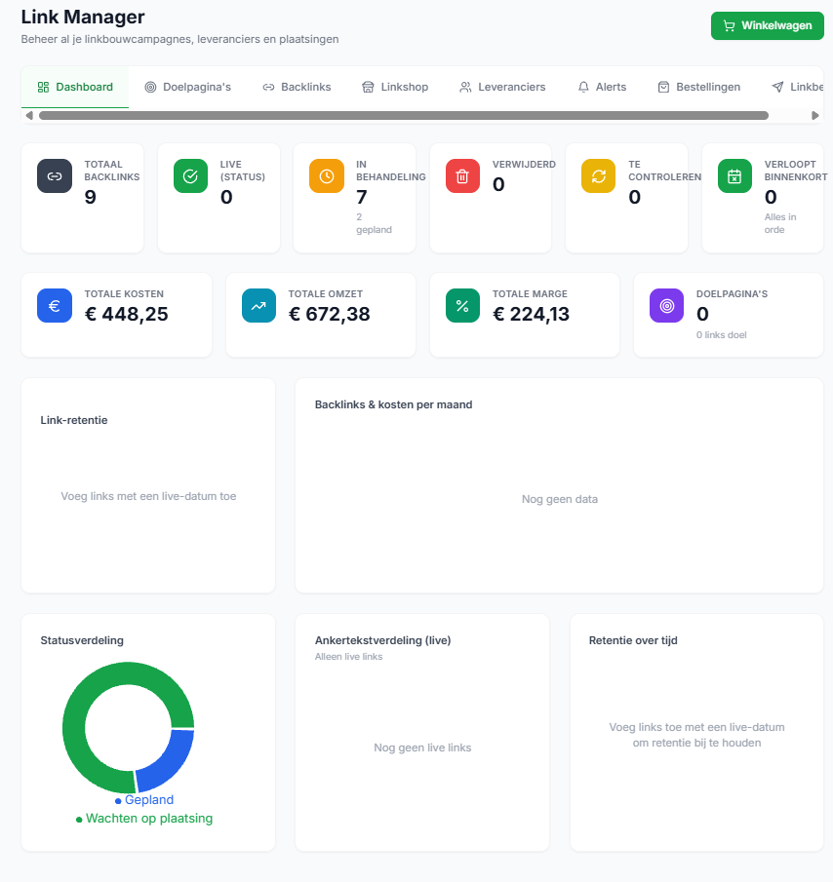Click the '0 links doel' subtext
Viewport: 833px width, 882px height.
pos(722,334)
